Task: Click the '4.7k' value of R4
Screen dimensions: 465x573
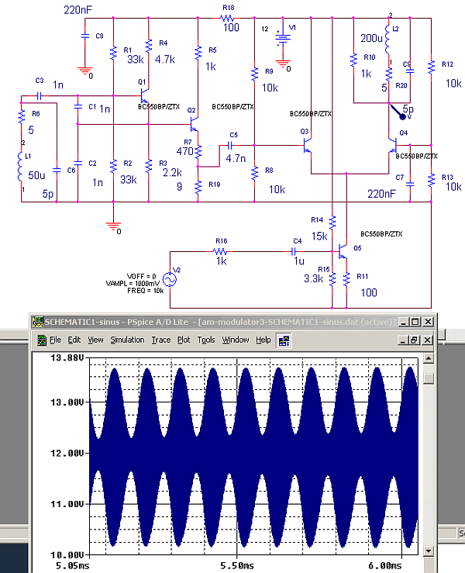Action: point(165,59)
